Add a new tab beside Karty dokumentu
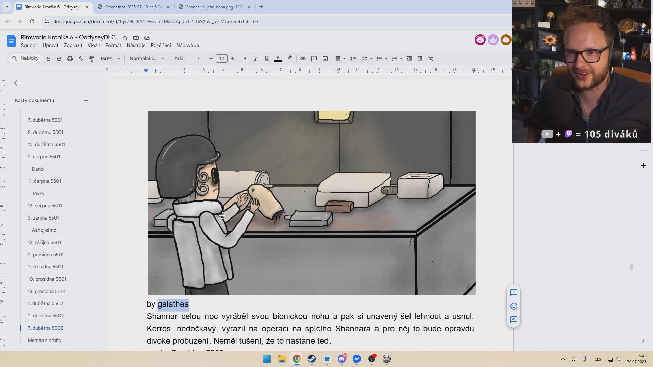653x367 pixels. click(x=86, y=100)
